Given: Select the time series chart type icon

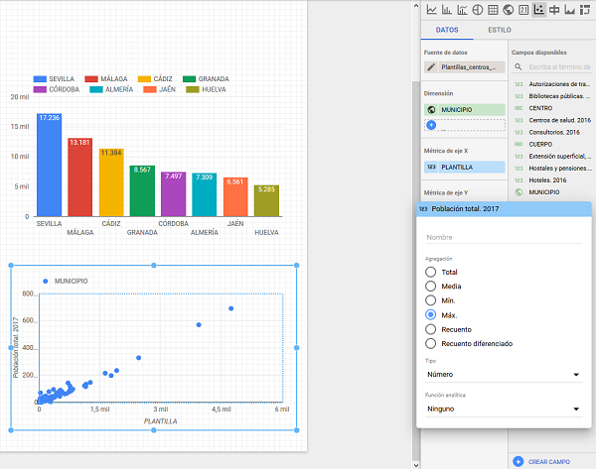Looking at the screenshot, I should coord(431,10).
